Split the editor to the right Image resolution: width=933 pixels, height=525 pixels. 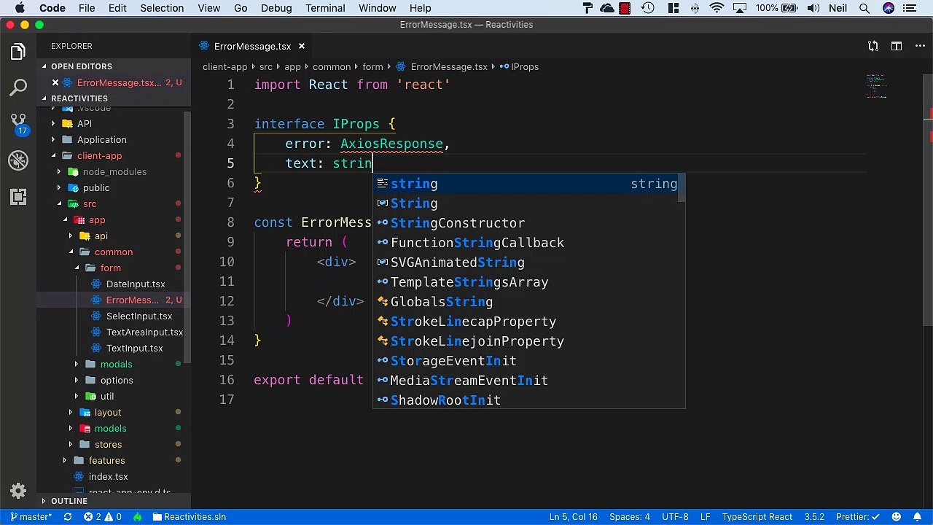point(896,46)
